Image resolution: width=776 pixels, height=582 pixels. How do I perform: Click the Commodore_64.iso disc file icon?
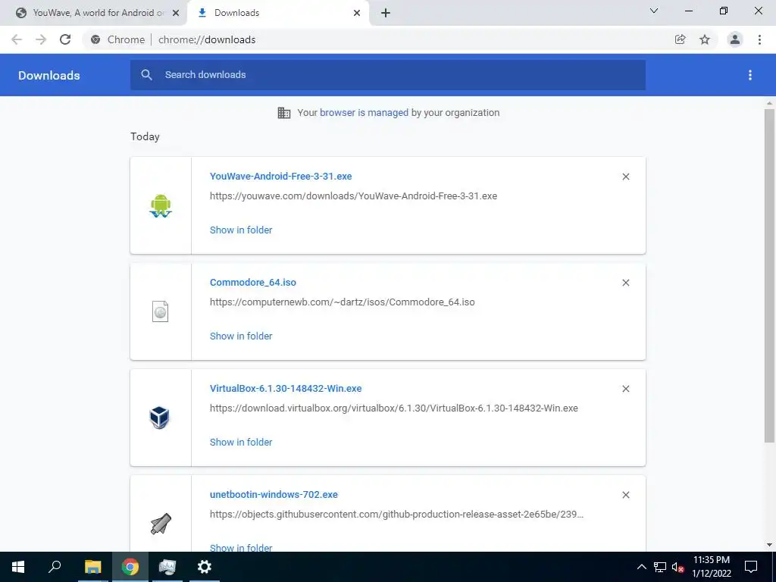[161, 311]
